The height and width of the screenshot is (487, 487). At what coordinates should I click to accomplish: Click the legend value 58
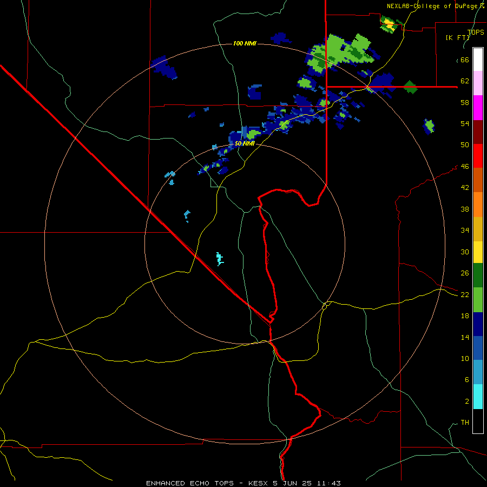coord(465,102)
